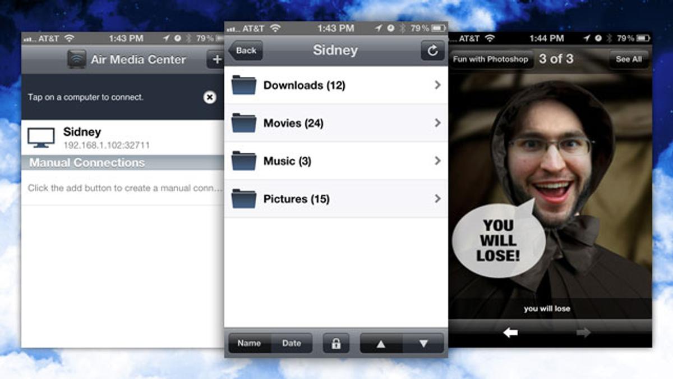The image size is (673, 379).
Task: Tap the lock icon in bottom toolbar
Action: [336, 343]
